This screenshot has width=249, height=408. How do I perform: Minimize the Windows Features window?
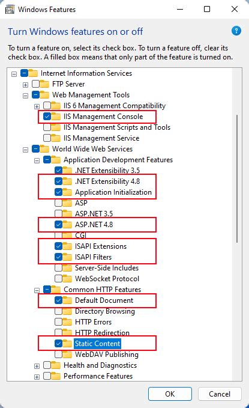tap(180, 9)
